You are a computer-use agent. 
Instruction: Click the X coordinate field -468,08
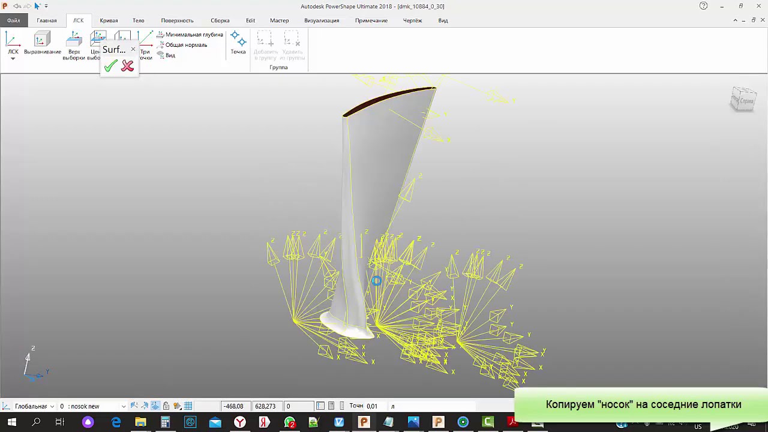coord(236,406)
